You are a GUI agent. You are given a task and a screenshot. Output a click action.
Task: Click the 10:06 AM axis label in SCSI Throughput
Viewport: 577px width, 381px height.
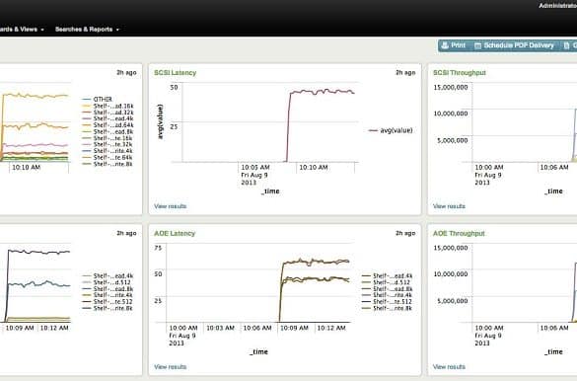click(553, 167)
